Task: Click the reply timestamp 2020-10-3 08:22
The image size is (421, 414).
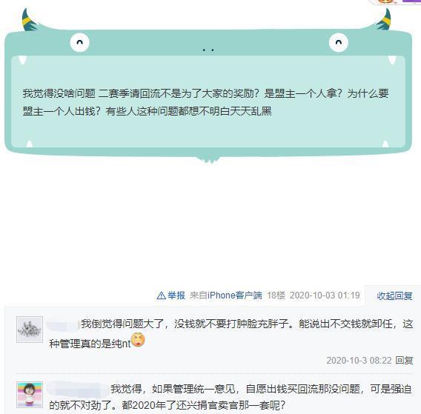Action: click(x=359, y=360)
